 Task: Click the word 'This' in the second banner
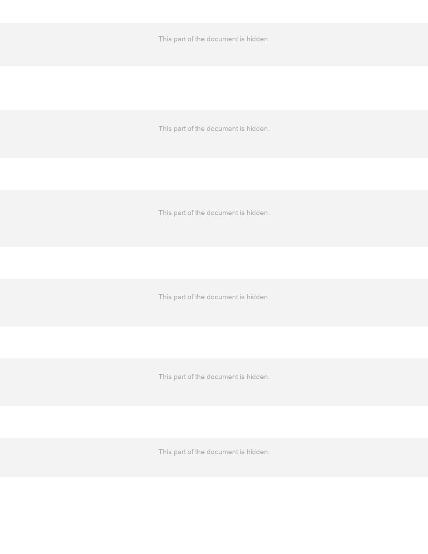point(165,129)
